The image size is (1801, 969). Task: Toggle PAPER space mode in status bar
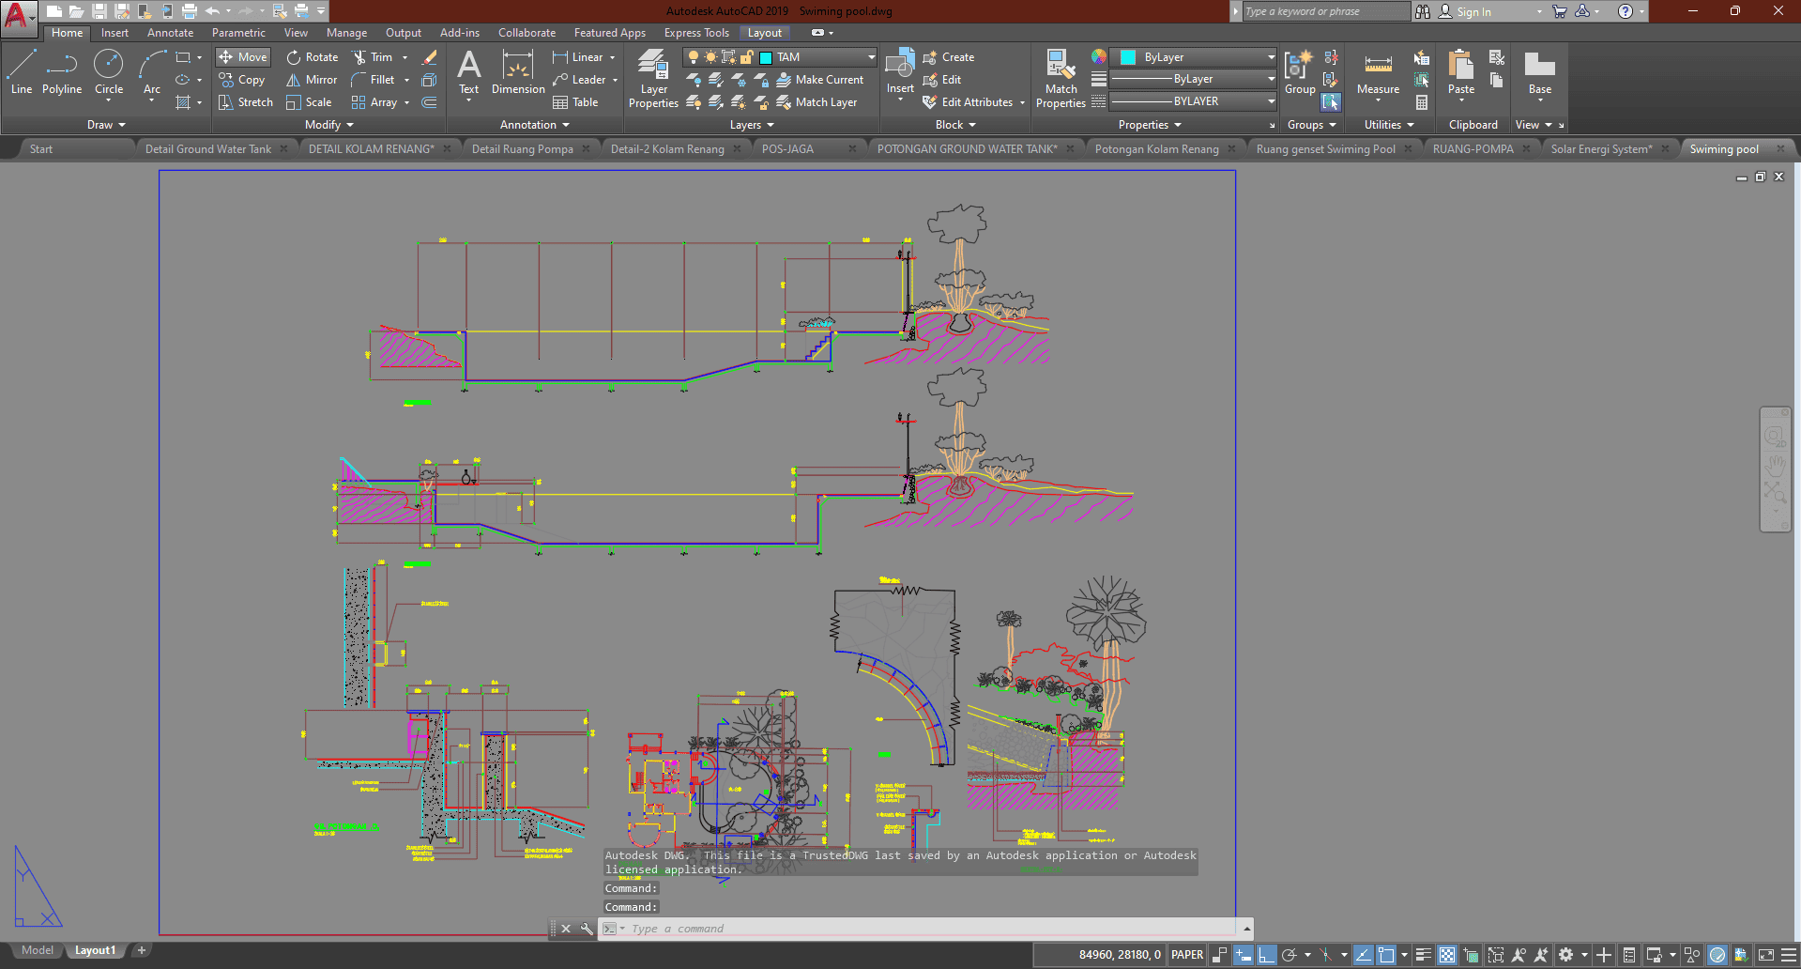point(1186,955)
